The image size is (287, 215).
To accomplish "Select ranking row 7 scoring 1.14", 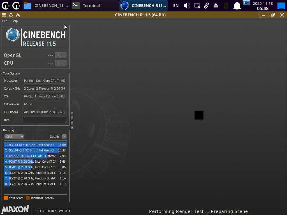I will pos(35,178).
